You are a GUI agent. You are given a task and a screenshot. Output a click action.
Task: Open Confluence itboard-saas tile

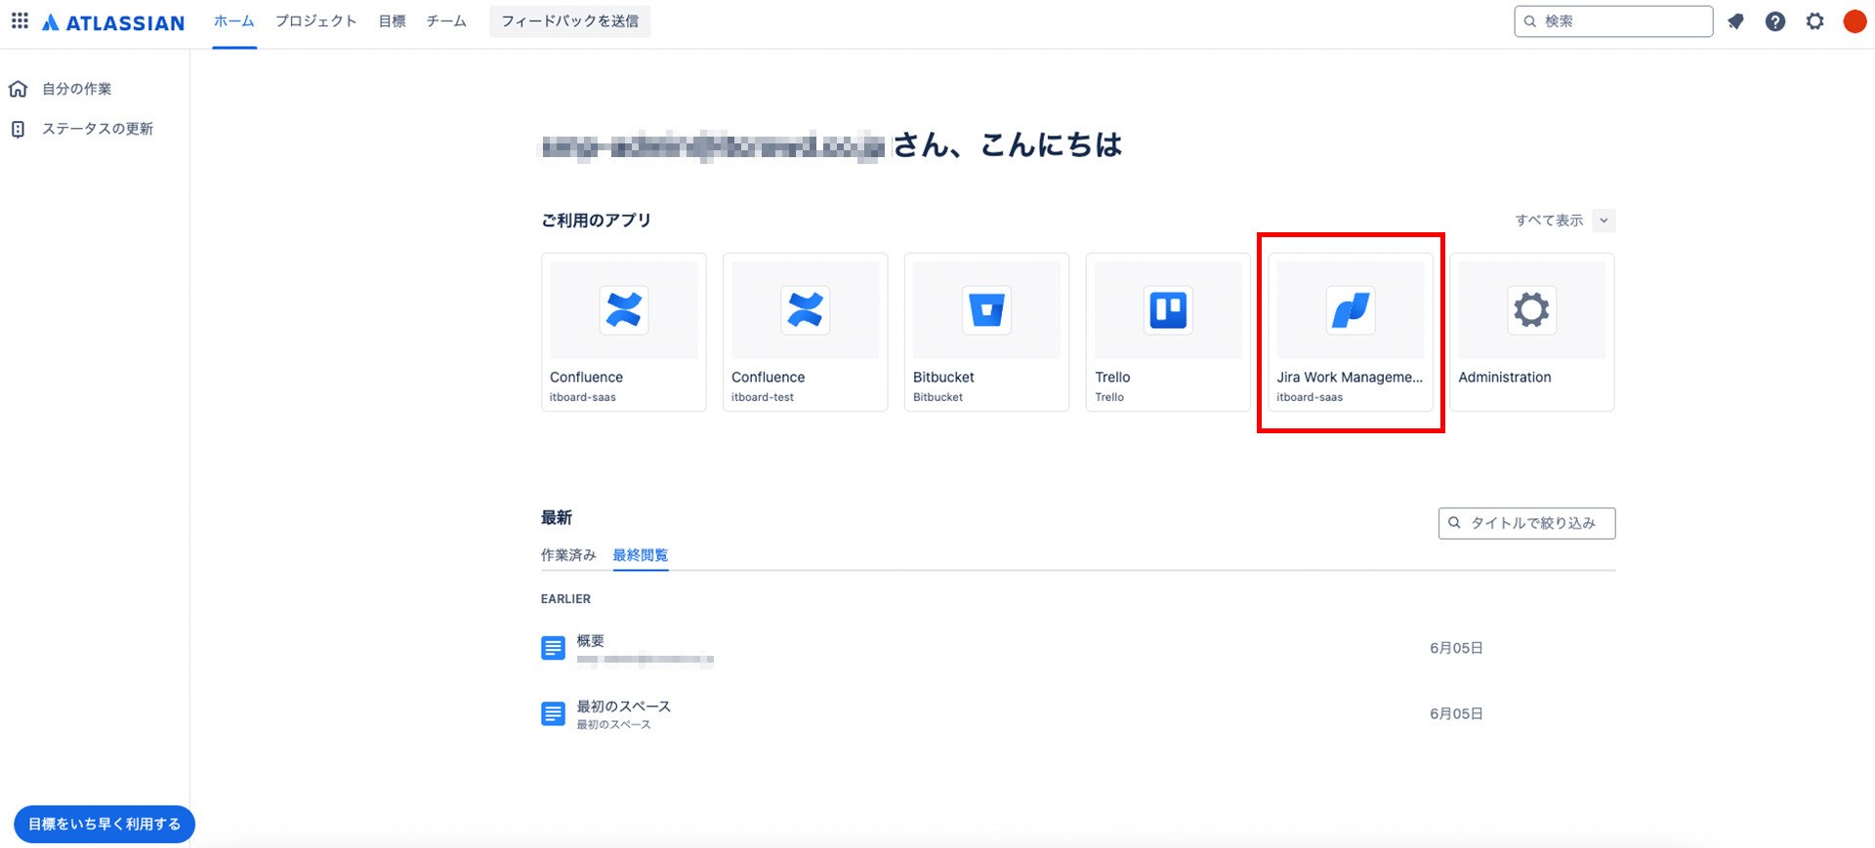pyautogui.click(x=623, y=332)
